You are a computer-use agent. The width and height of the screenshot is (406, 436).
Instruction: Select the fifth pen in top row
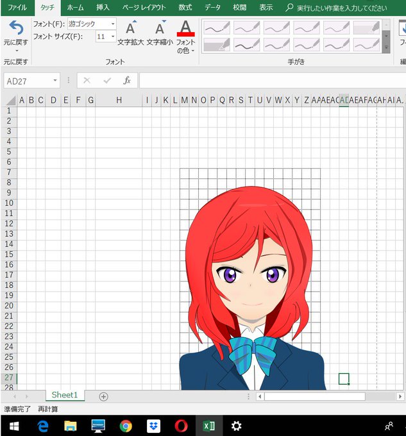pos(337,28)
